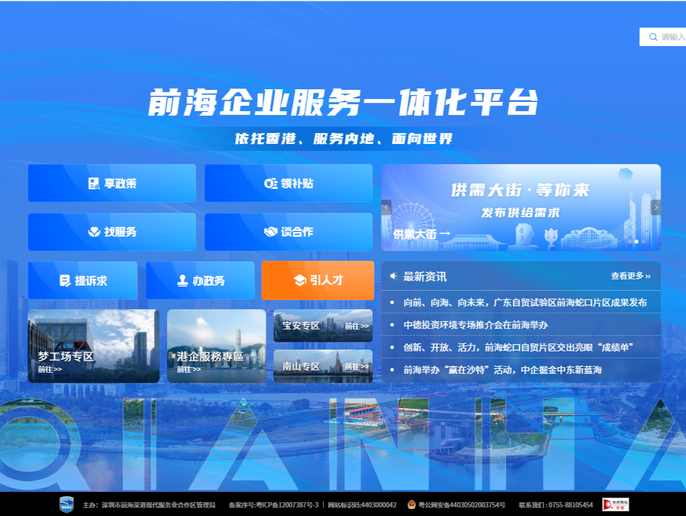Screen dimensions: 686x516
Task: Click the police badge icon in footer
Action: (x=411, y=504)
